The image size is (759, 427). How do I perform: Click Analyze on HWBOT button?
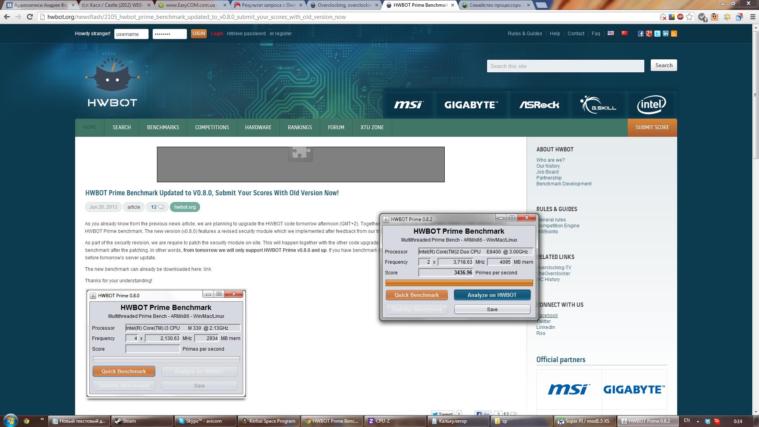point(492,295)
